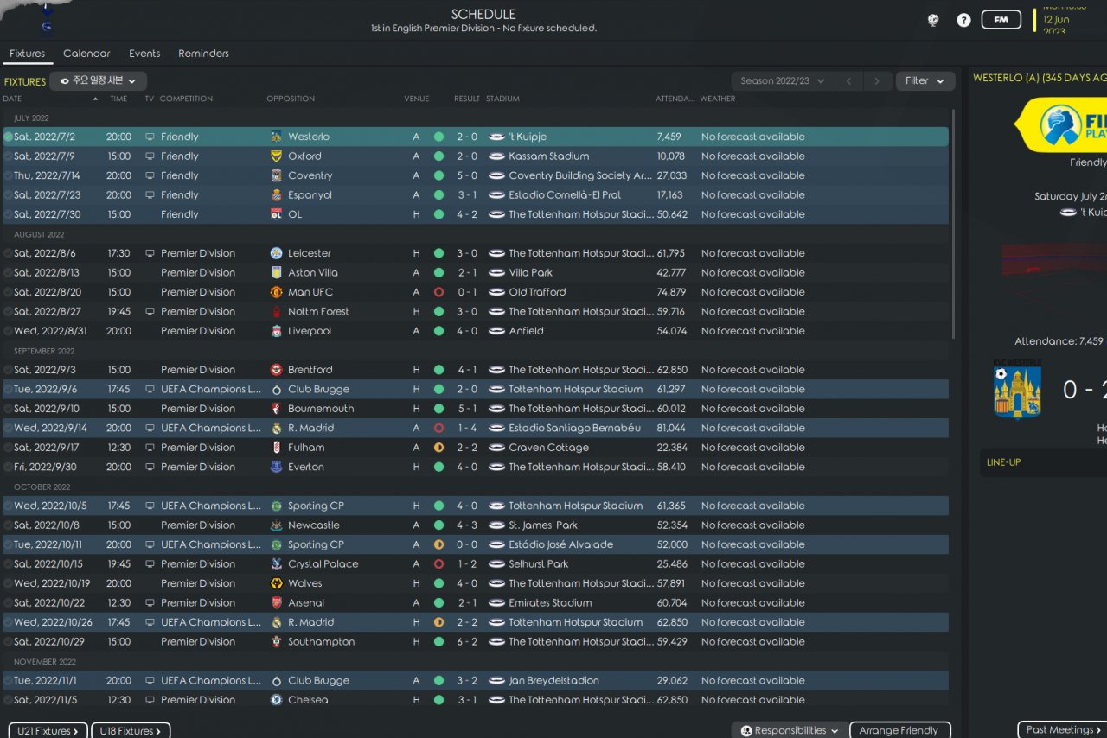Toggle selection tick on Southampton fixture
Viewport: 1107px width, 738px height.
(9, 642)
